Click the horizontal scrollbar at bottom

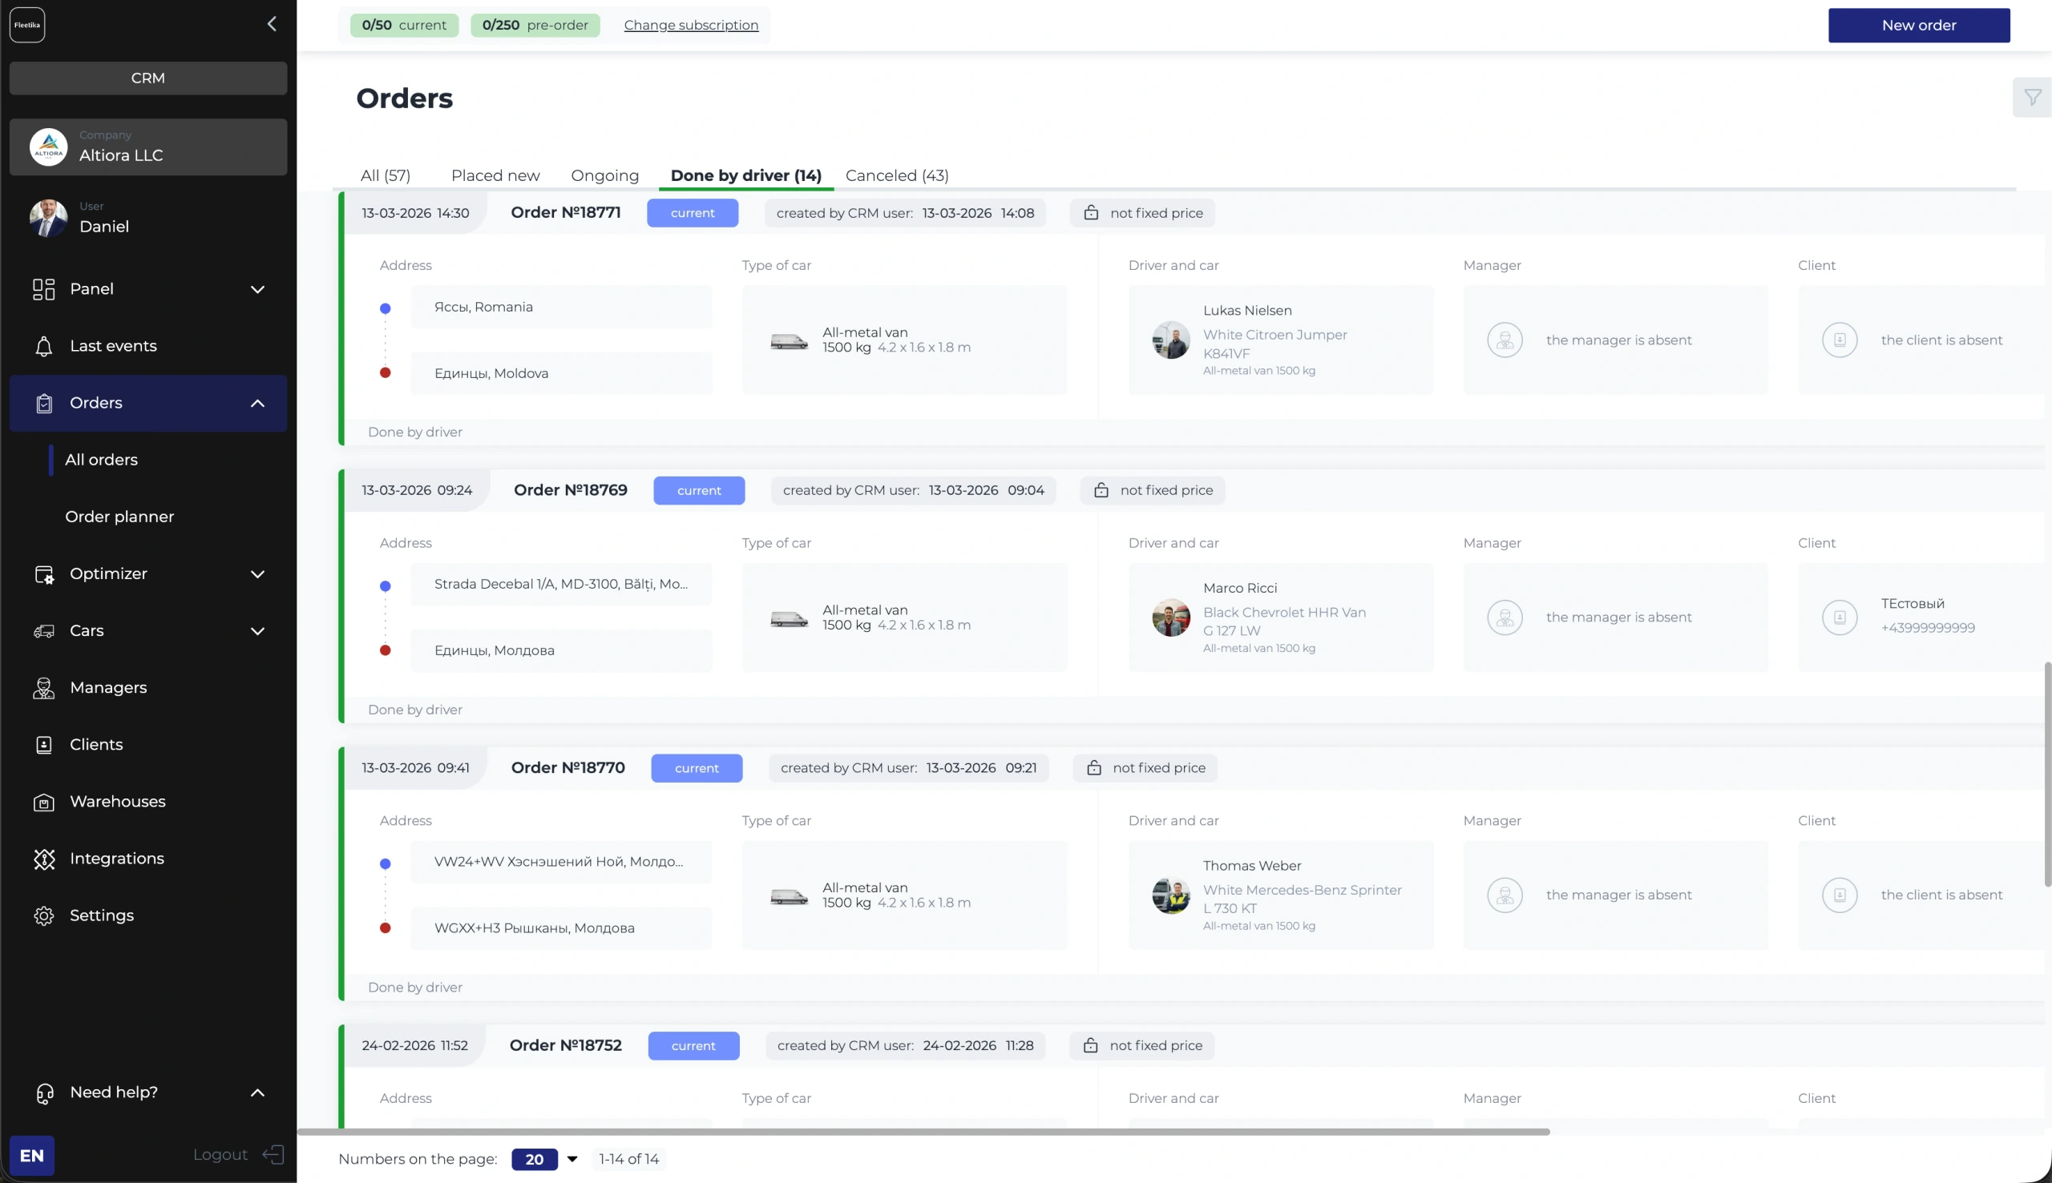tap(923, 1132)
